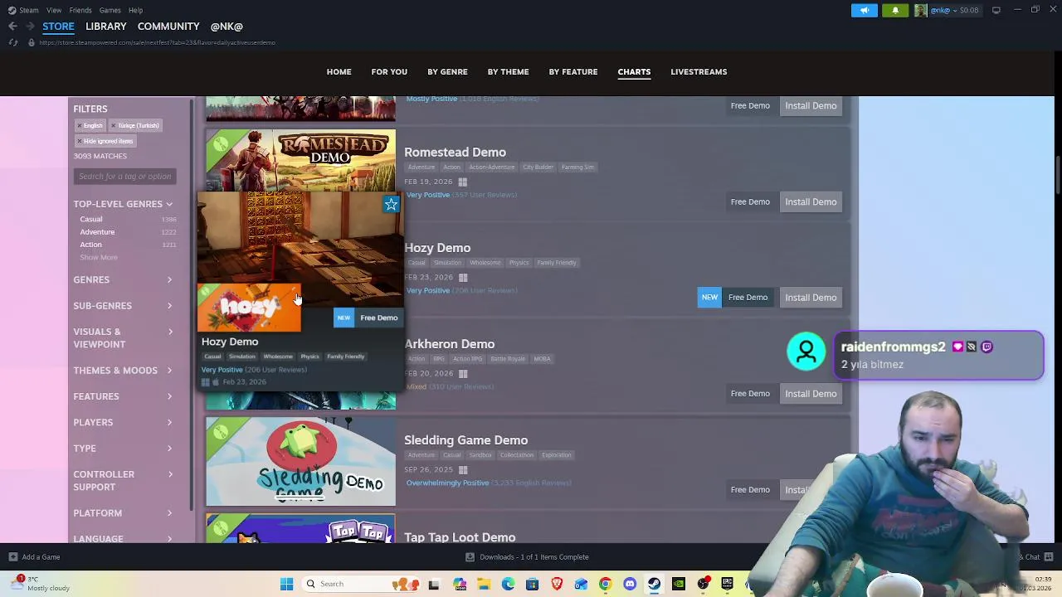This screenshot has height=597, width=1062.
Task: Expand the Controller Support filter section
Action: click(123, 480)
